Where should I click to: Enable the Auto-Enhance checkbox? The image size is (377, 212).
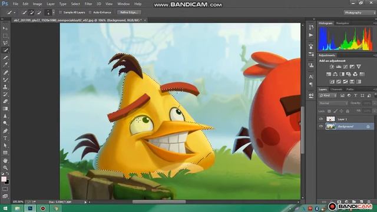point(90,12)
